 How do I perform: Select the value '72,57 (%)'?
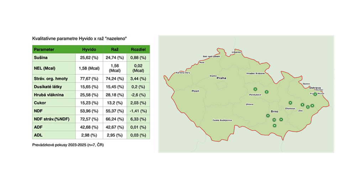click(89, 119)
